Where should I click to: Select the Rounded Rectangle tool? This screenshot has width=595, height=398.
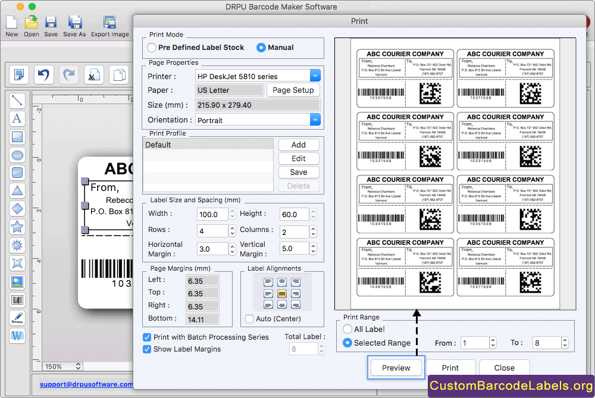[17, 173]
